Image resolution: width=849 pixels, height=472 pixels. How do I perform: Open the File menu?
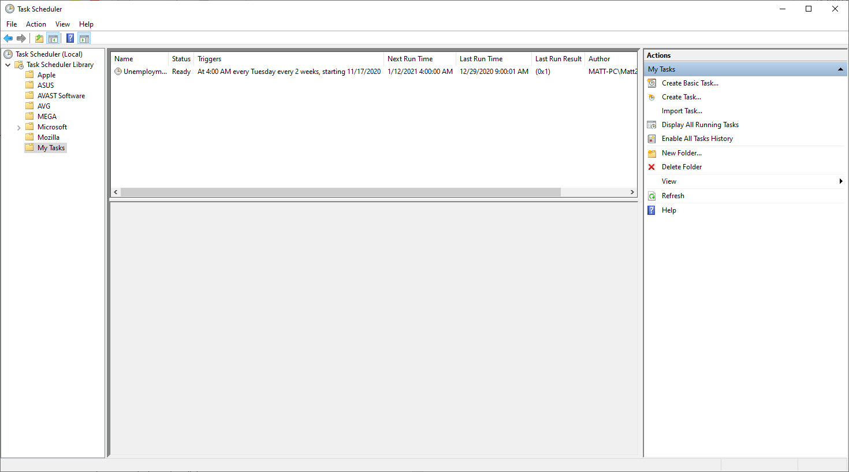12,24
